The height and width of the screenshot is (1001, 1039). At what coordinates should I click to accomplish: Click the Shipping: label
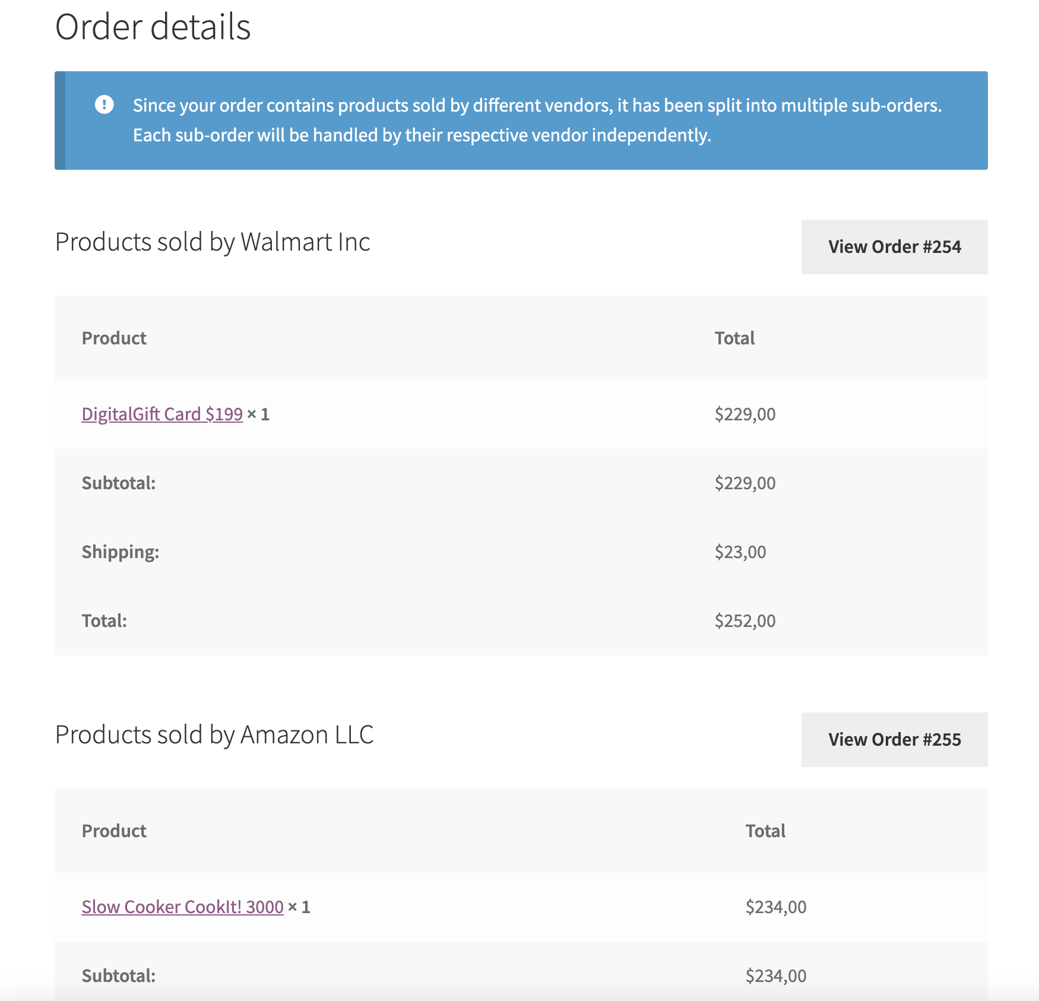pyautogui.click(x=121, y=552)
